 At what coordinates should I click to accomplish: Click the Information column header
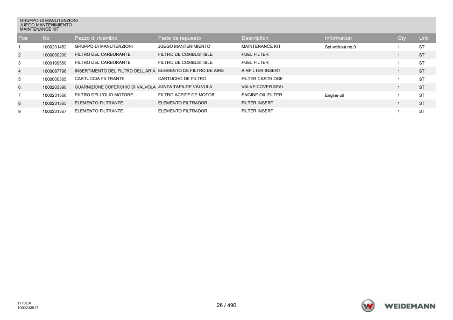point(338,38)
